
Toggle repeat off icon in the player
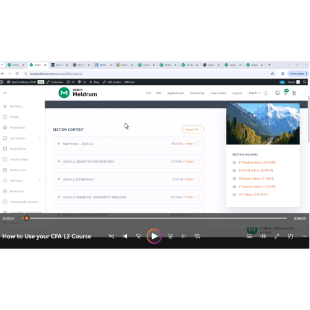(197, 236)
